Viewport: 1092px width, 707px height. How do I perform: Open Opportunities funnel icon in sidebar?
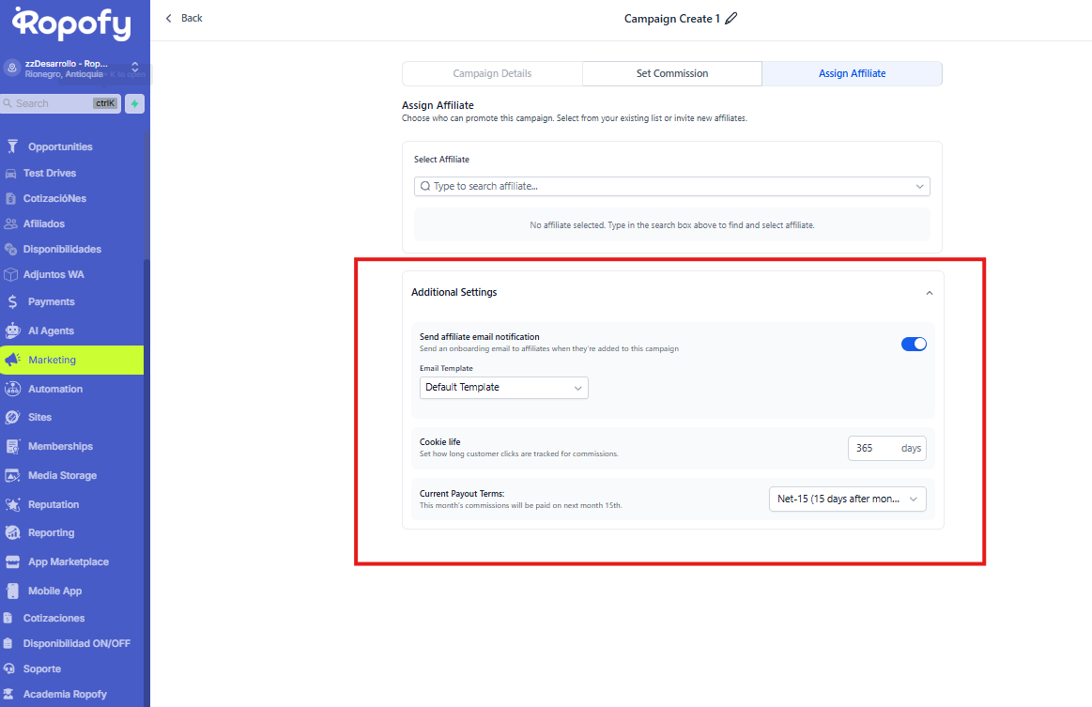pos(12,146)
